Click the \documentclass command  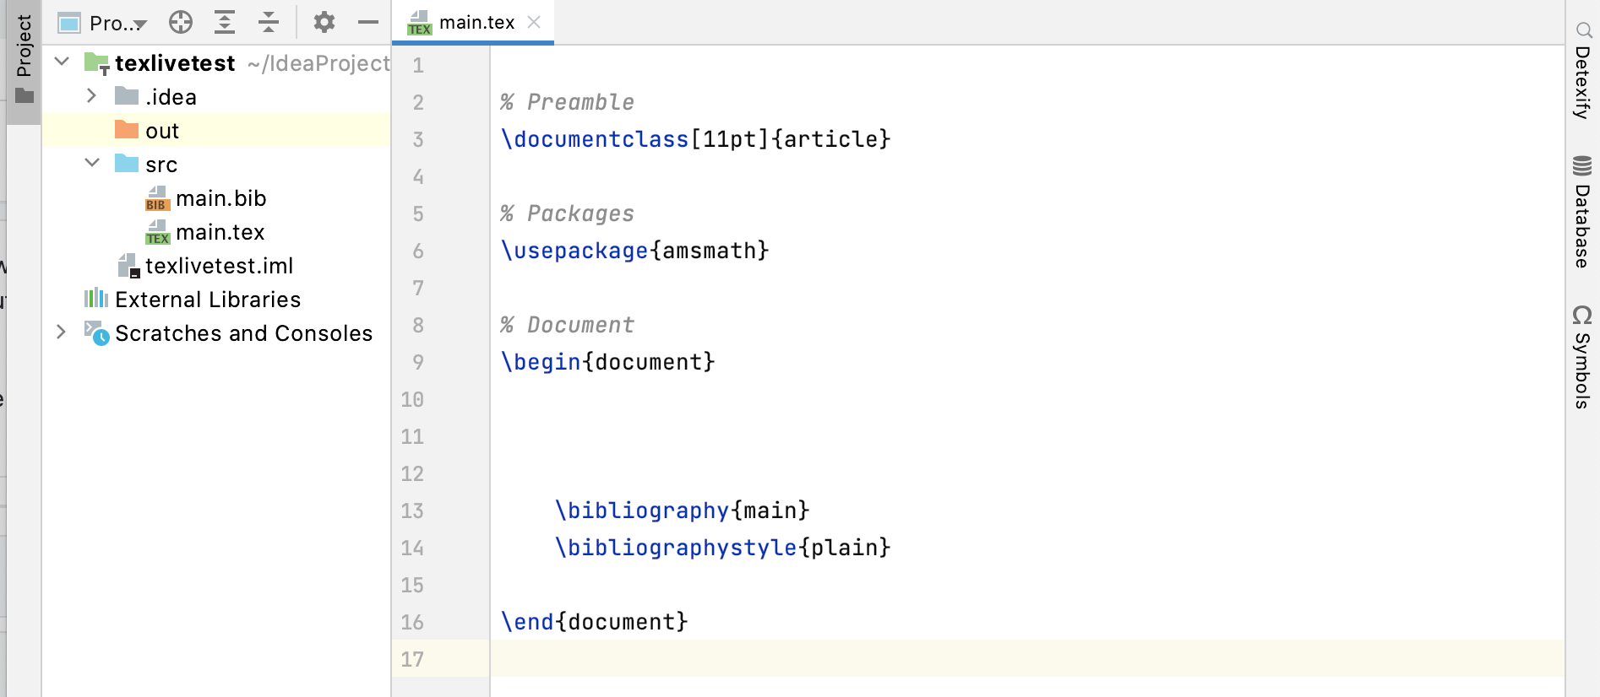point(595,139)
